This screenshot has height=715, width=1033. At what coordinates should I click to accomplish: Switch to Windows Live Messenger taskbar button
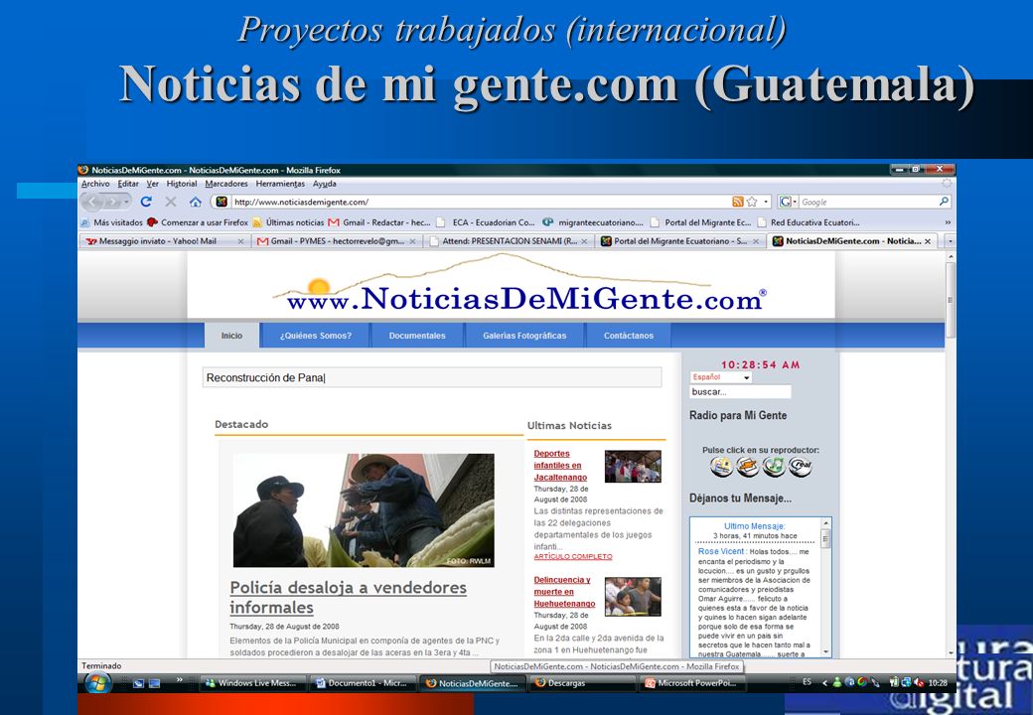[x=253, y=683]
